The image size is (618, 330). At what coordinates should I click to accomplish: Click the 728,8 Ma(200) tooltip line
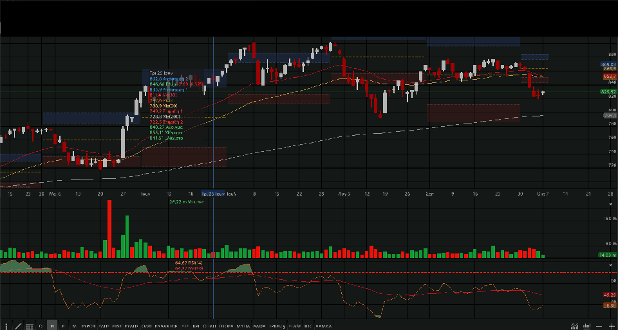click(x=165, y=117)
